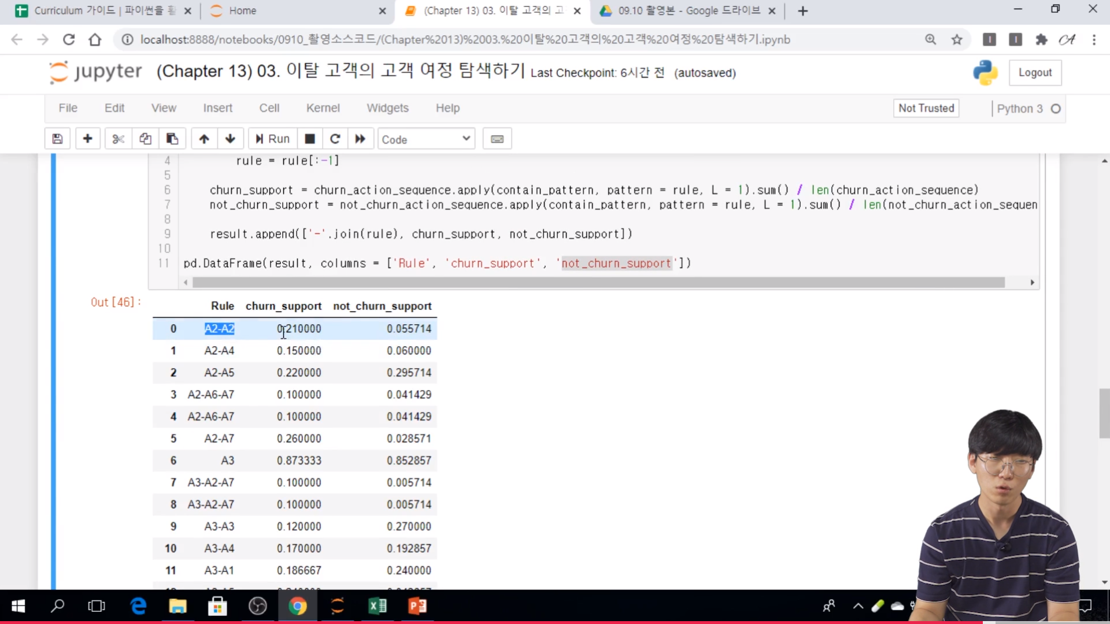Click the Not Trusted button
Viewport: 1110px width, 624px height.
(x=926, y=108)
